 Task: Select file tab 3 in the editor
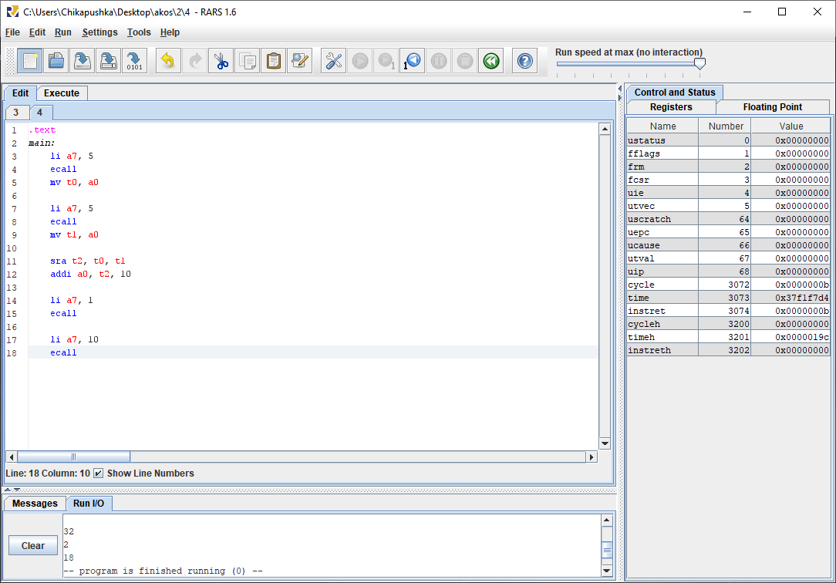[x=15, y=113]
